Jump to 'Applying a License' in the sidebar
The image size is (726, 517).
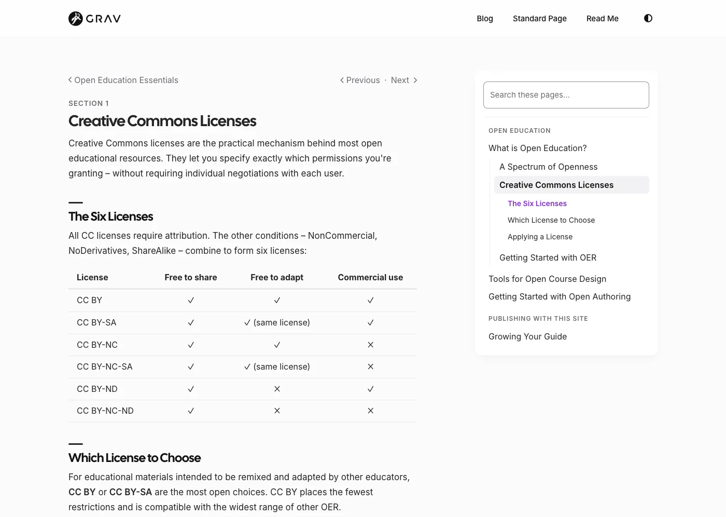[x=540, y=237]
